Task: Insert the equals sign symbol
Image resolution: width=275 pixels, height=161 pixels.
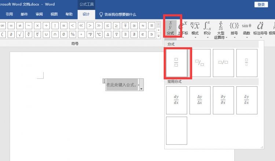Action: pos(11,26)
